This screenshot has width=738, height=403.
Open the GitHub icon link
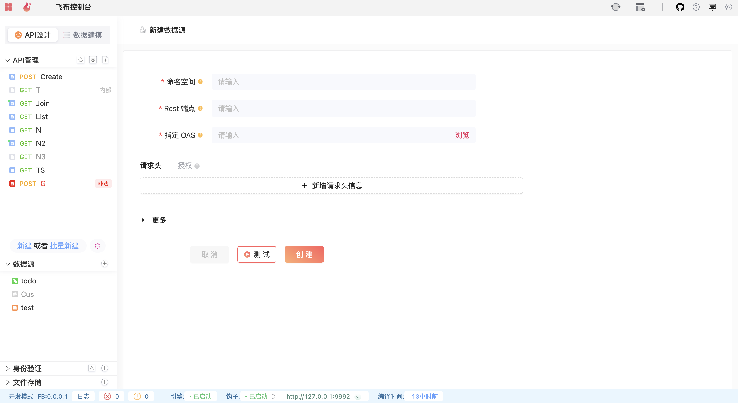point(680,7)
